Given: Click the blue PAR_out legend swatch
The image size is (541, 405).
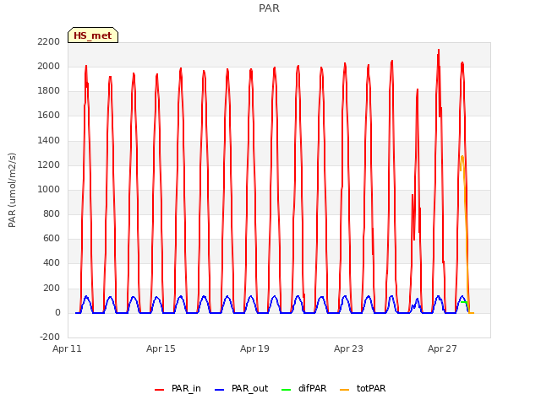Looking at the screenshot, I should [220, 390].
